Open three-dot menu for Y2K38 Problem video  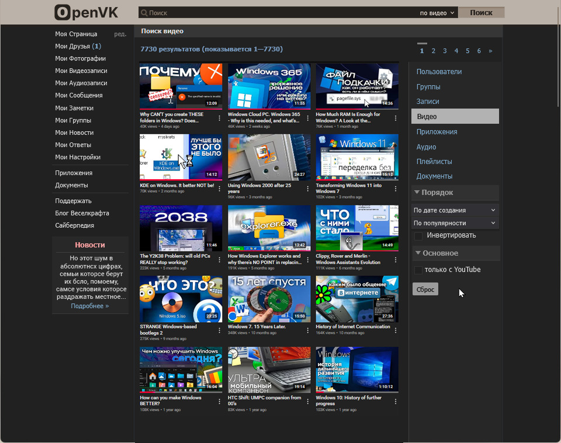(219, 259)
